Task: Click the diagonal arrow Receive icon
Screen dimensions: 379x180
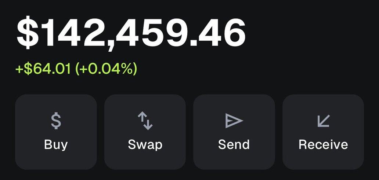Action: click(x=323, y=121)
